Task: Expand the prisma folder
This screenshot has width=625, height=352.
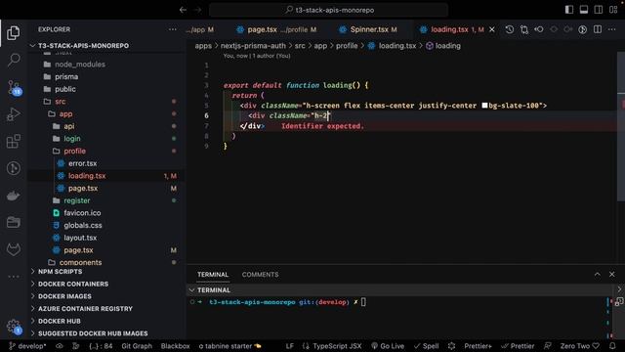Action: click(x=66, y=76)
